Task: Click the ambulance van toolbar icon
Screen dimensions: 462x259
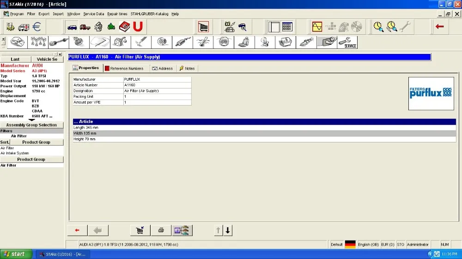Action: coord(23,27)
